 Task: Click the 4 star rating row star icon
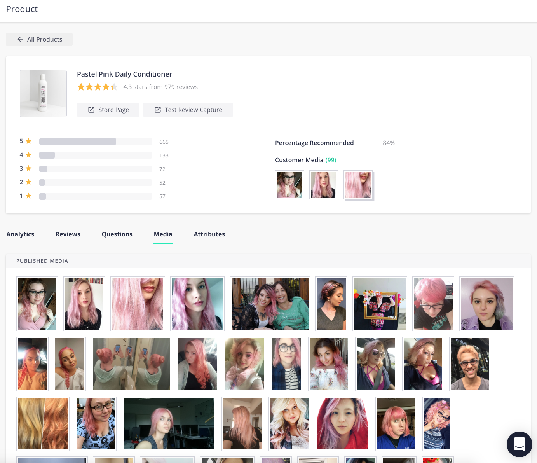tap(28, 155)
